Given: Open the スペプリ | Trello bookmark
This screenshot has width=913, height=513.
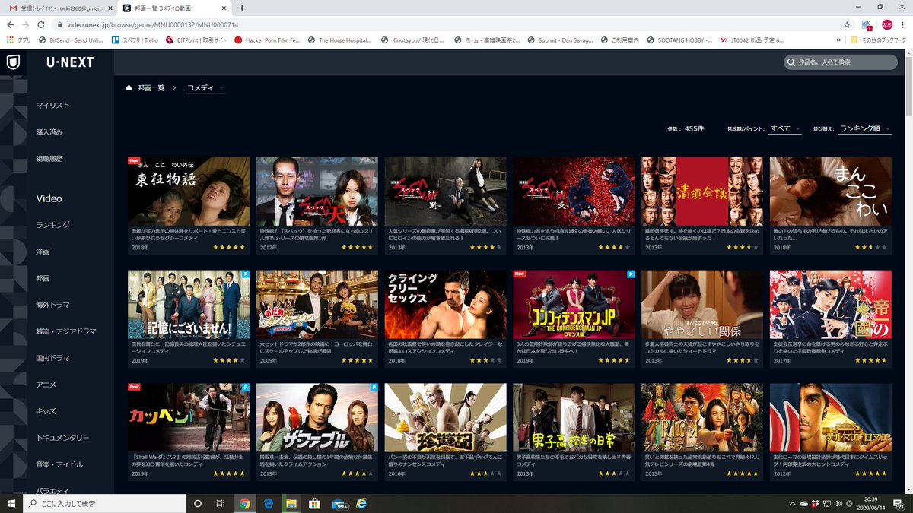Looking at the screenshot, I should point(135,40).
